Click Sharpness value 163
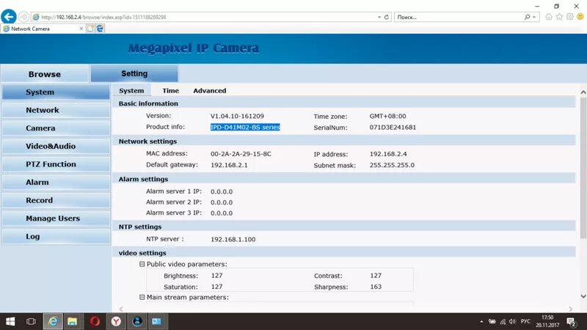587x330 pixels. coord(376,287)
